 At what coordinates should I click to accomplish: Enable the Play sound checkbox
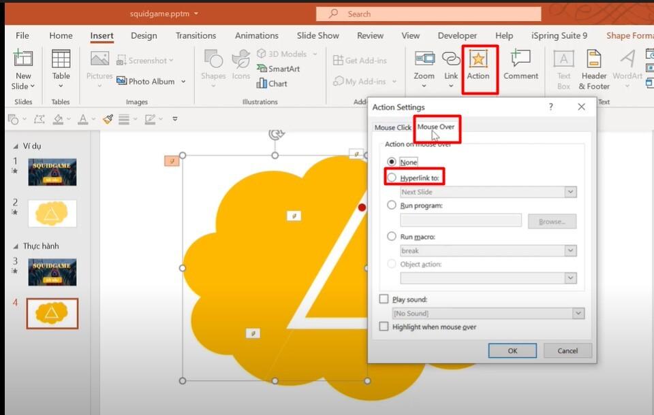(x=384, y=299)
